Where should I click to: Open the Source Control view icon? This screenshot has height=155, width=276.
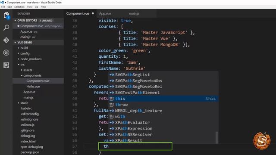pyautogui.click(x=6, y=40)
